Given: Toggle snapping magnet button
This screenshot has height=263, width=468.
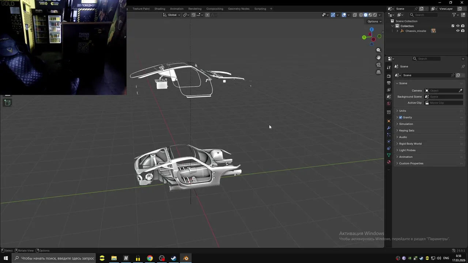Looking at the screenshot, I should point(193,15).
